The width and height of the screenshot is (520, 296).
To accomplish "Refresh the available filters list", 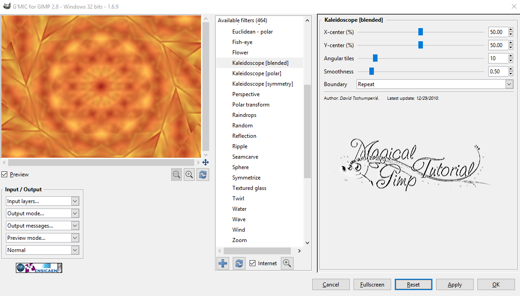I will tap(239, 263).
